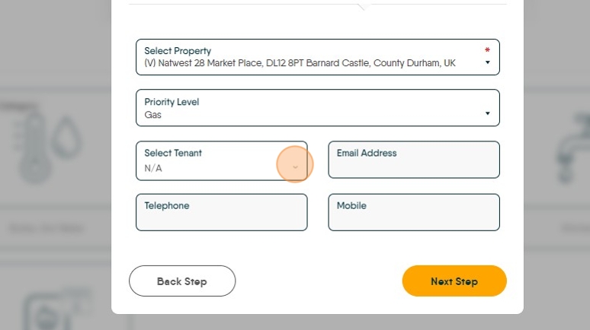Click the N/A tenant value
The width and height of the screenshot is (590, 330).
point(153,168)
